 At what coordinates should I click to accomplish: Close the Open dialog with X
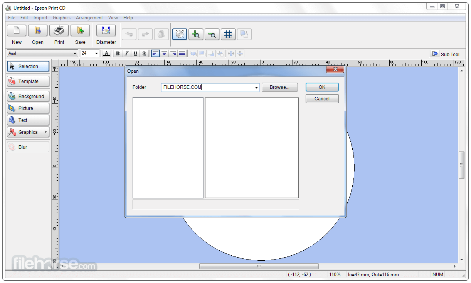click(x=335, y=70)
